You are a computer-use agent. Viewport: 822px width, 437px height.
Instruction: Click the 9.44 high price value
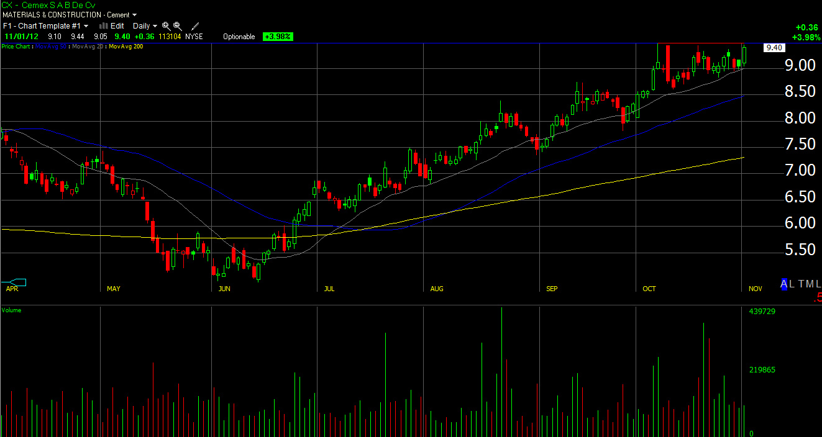coord(77,37)
